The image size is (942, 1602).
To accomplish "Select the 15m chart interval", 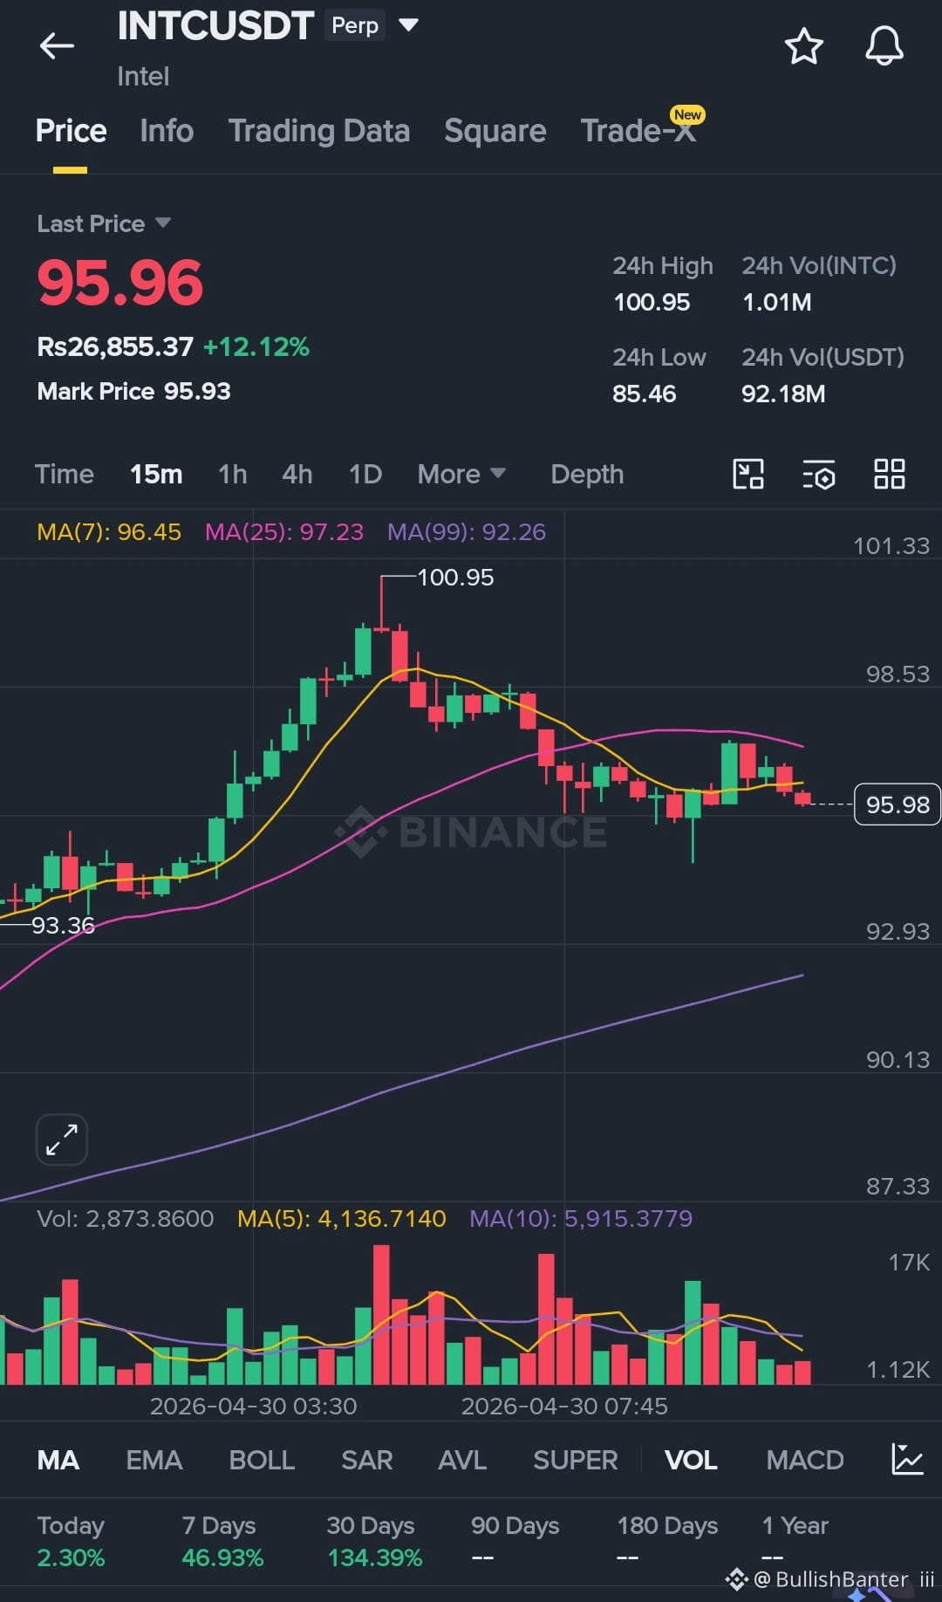I will click(156, 474).
